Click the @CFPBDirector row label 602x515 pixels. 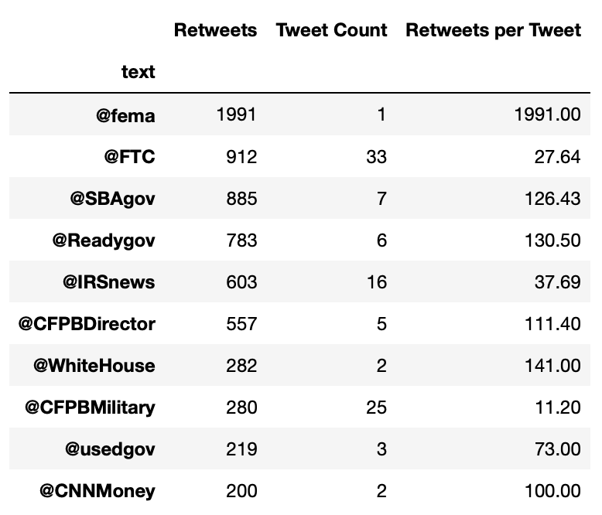pos(87,324)
